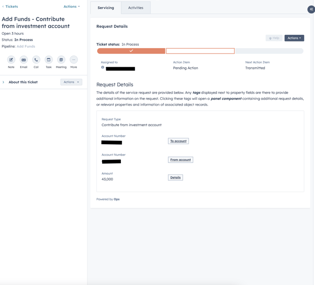Screen dimensions: 315x285
Task: Click the Note icon
Action: pyautogui.click(x=11, y=60)
